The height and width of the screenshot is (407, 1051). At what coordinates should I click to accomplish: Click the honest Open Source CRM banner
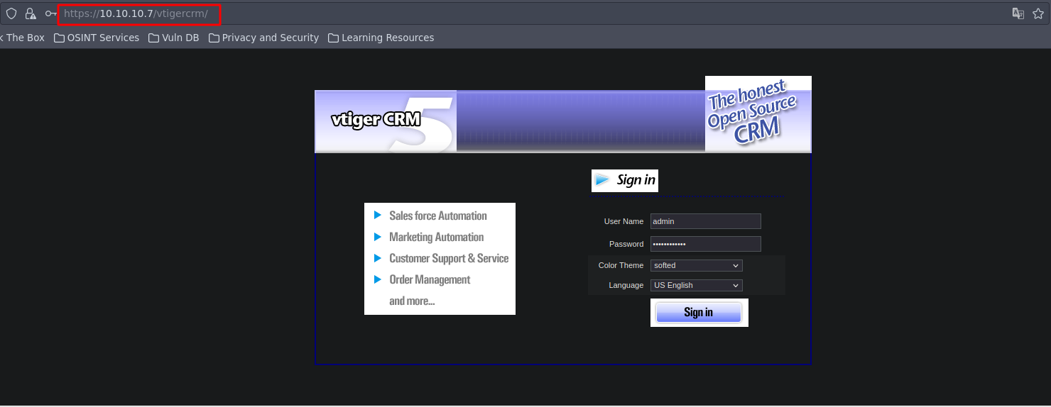(x=758, y=113)
